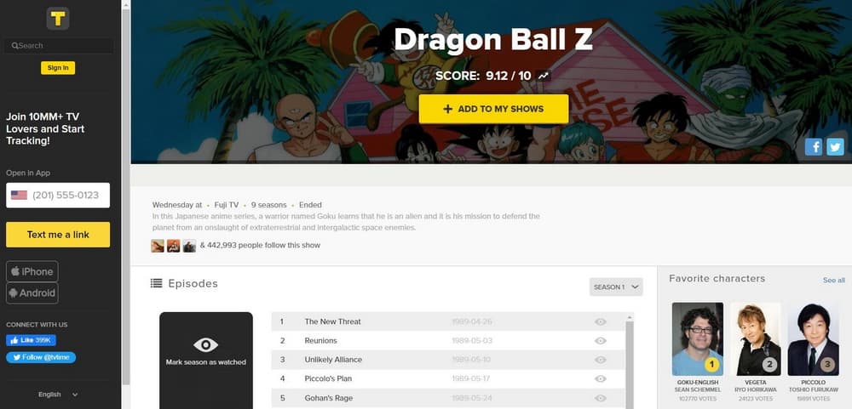The height and width of the screenshot is (409, 852).
Task: Open the US flag country code selector
Action: 19,195
